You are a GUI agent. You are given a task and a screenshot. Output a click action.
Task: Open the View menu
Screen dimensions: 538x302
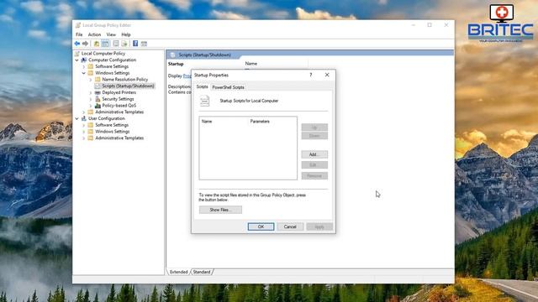(111, 34)
